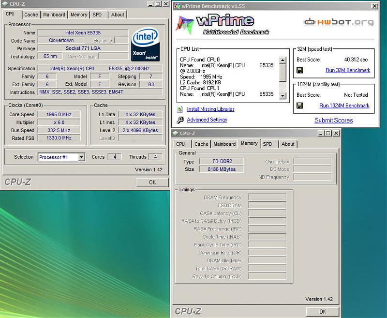Open the Advanced Settings link
This screenshot has width=387, height=318.
click(207, 120)
